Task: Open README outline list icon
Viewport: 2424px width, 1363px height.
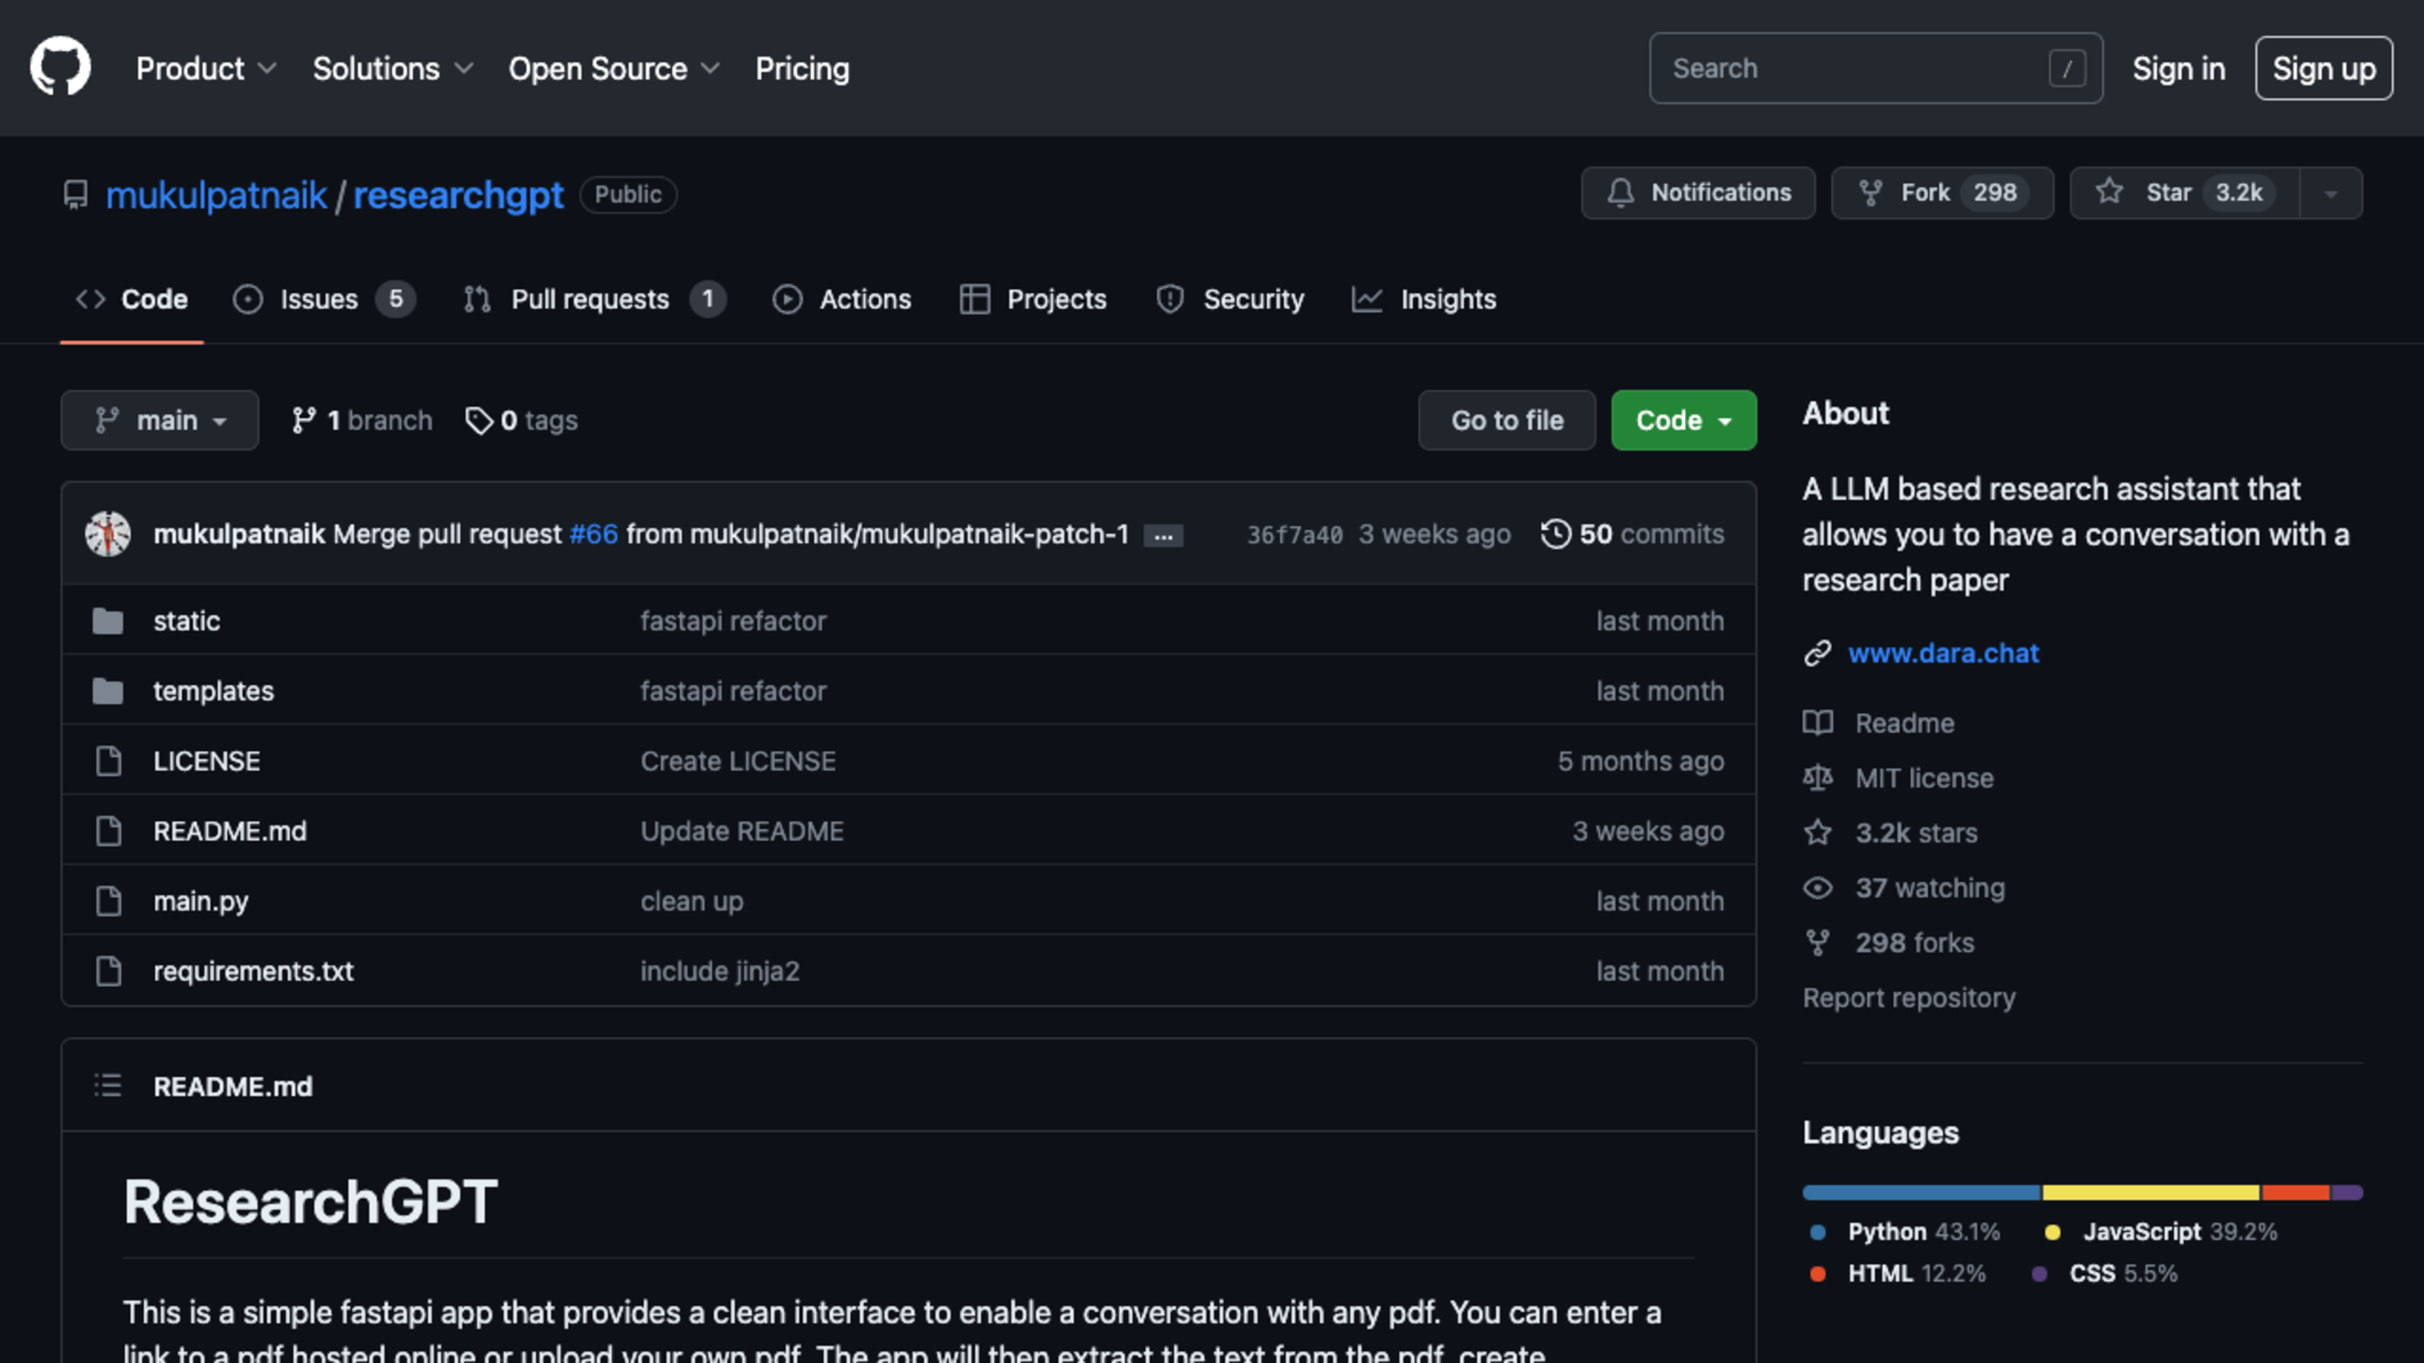Action: 108,1085
